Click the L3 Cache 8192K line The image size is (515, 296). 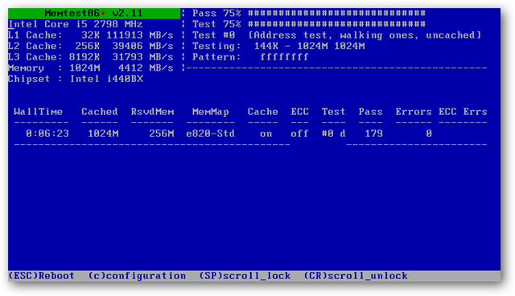tap(91, 57)
